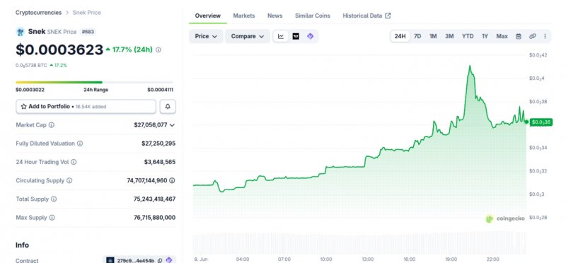Click the $0.0003623 price text

pyautogui.click(x=59, y=49)
